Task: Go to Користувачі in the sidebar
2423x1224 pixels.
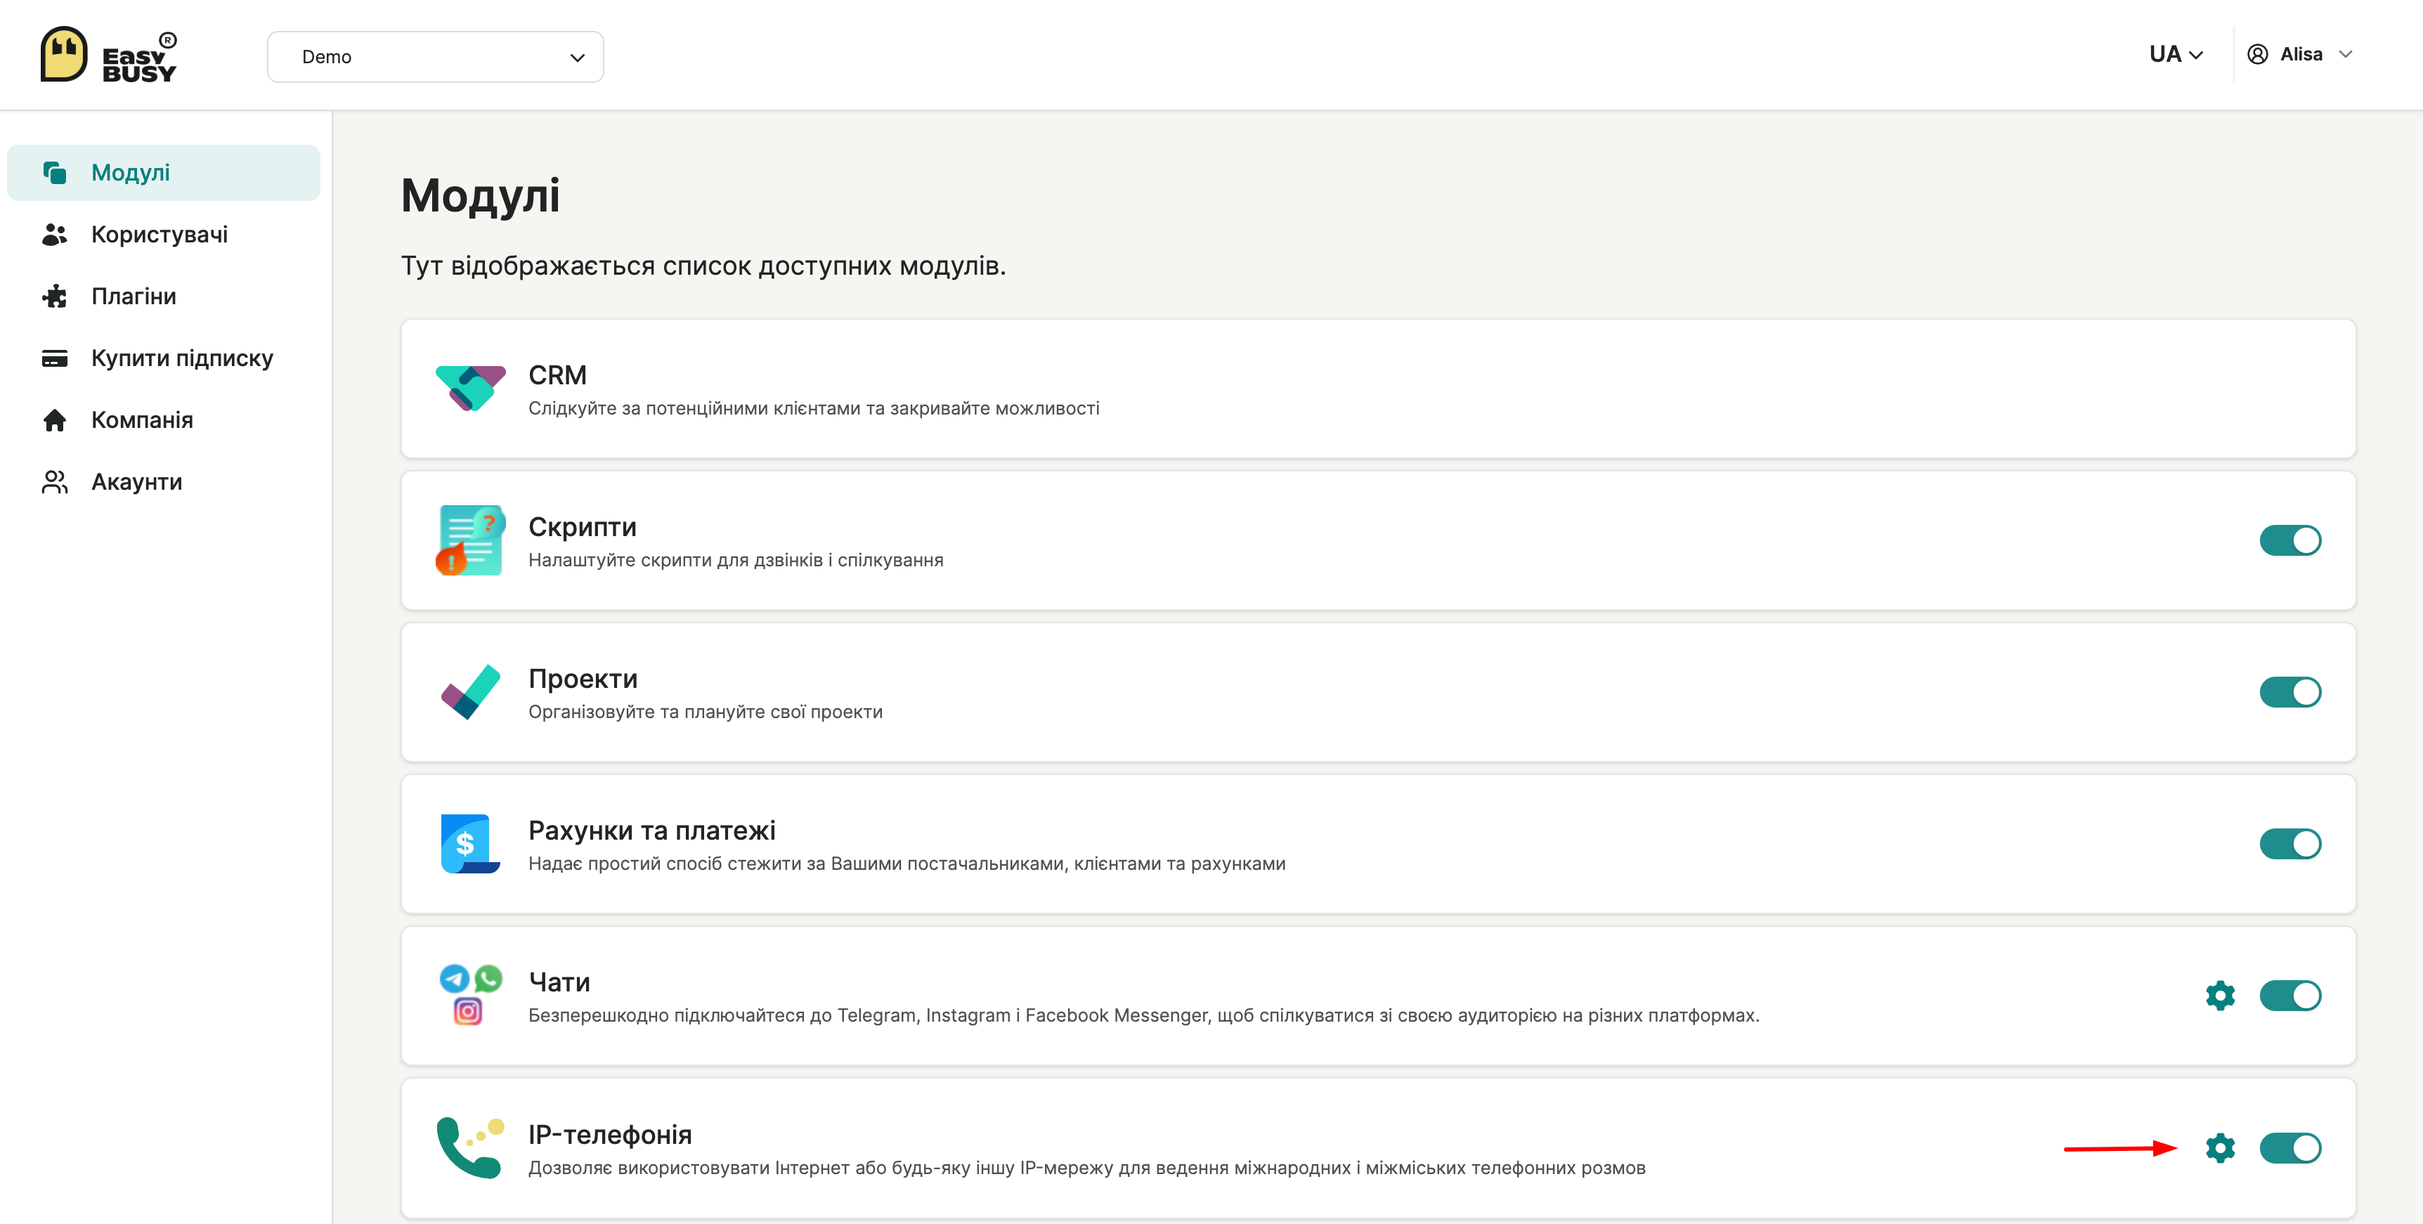Action: pyautogui.click(x=159, y=234)
